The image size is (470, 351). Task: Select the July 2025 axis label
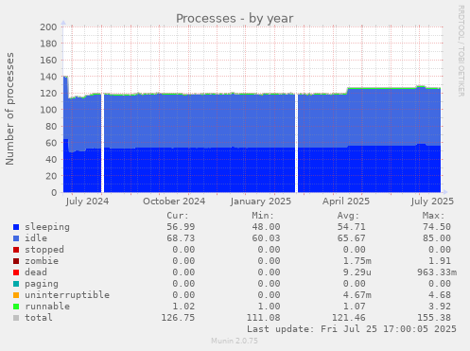coord(432,202)
